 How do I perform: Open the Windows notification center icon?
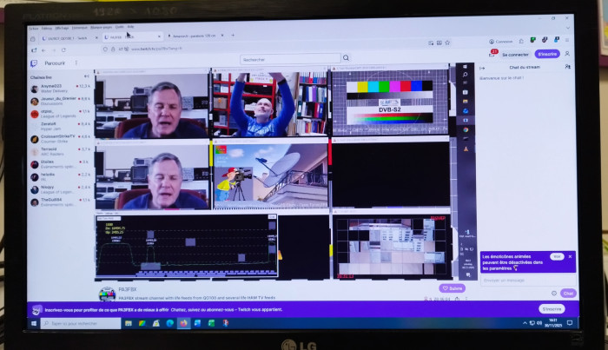point(570,322)
